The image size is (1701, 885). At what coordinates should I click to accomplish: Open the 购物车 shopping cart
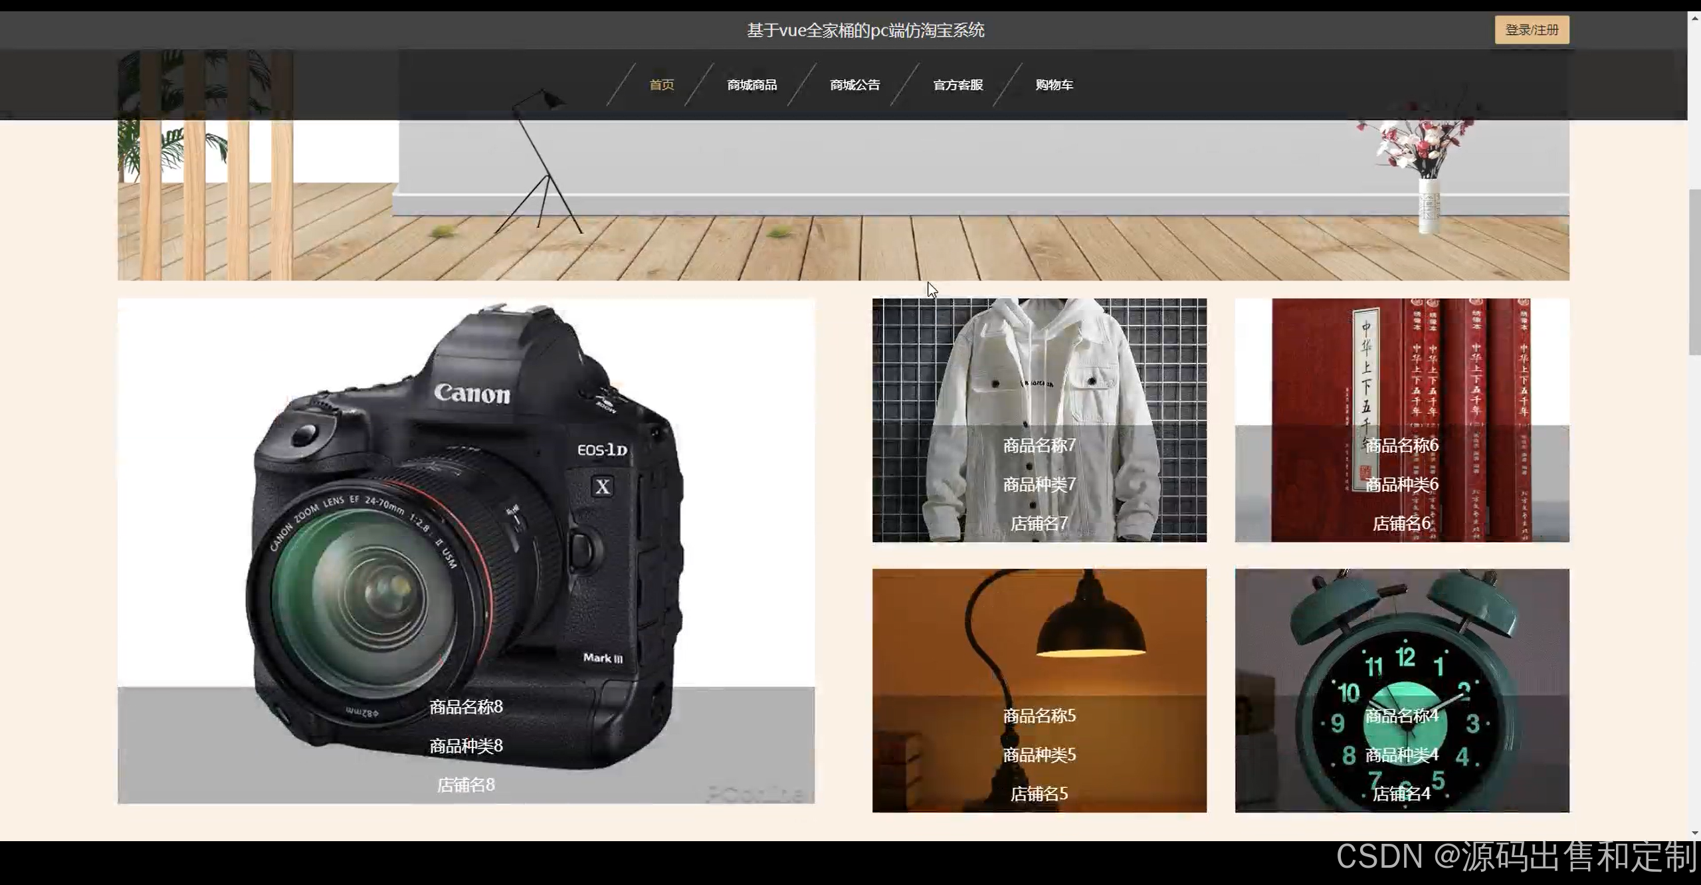pos(1054,85)
